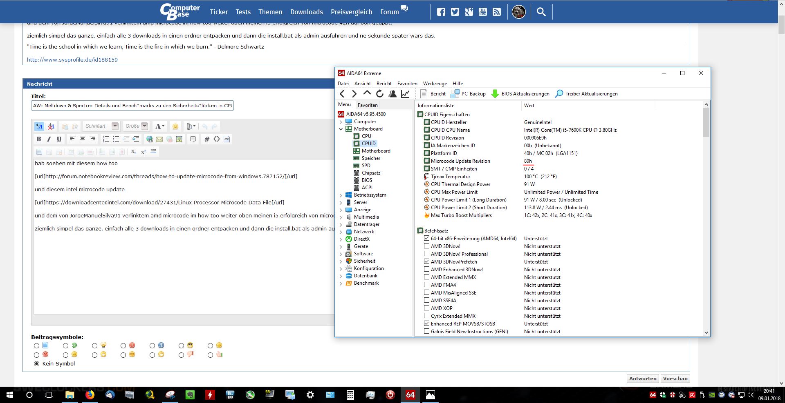
Task: Go back with AIDA64 back arrow
Action: (x=342, y=94)
